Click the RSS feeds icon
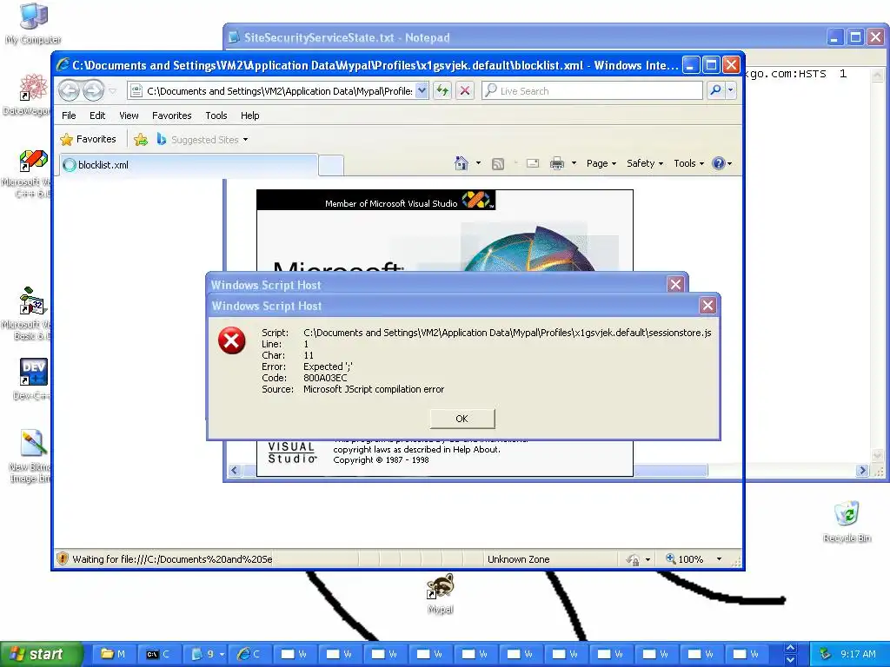This screenshot has width=890, height=667. (x=498, y=164)
